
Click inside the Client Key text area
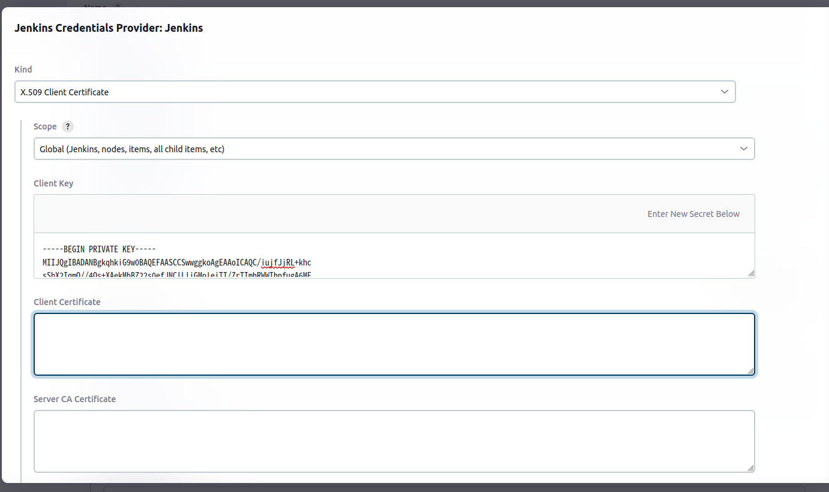point(394,256)
